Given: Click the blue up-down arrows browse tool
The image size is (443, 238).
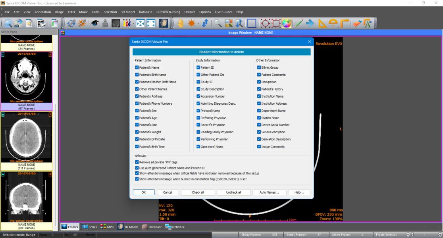Looking at the screenshot, I should click(x=205, y=23).
